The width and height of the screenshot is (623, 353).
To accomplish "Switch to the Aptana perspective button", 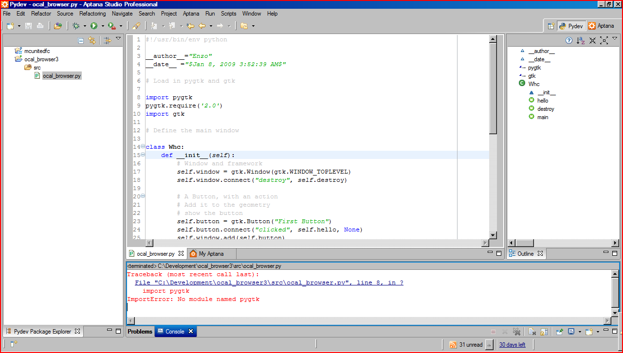I will point(602,26).
